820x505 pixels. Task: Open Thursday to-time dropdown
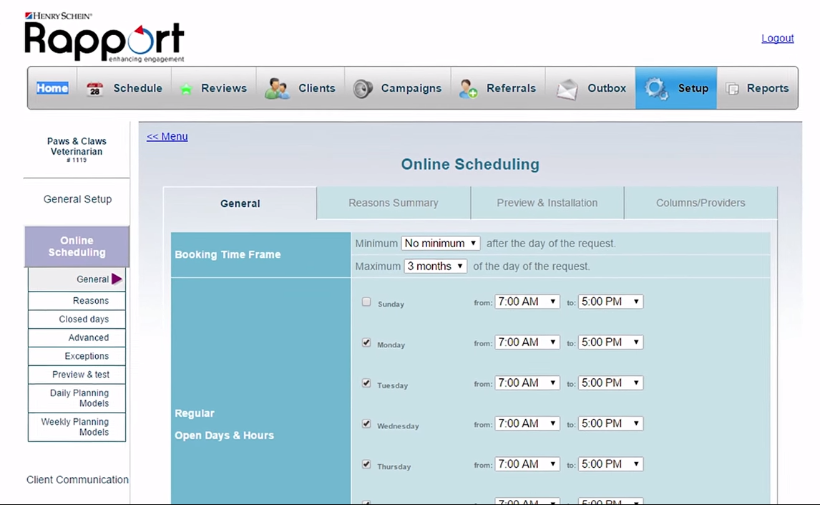(610, 464)
